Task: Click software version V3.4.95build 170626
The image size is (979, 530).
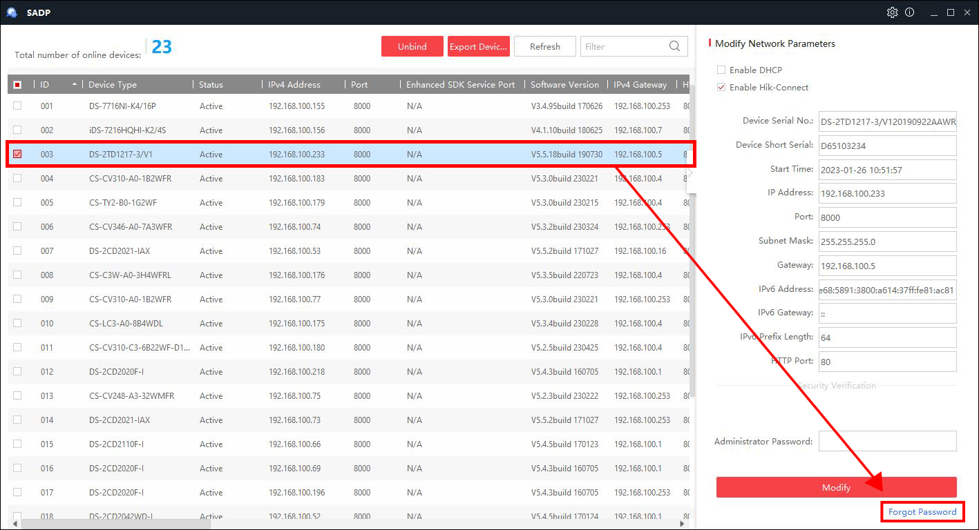Action: (567, 106)
